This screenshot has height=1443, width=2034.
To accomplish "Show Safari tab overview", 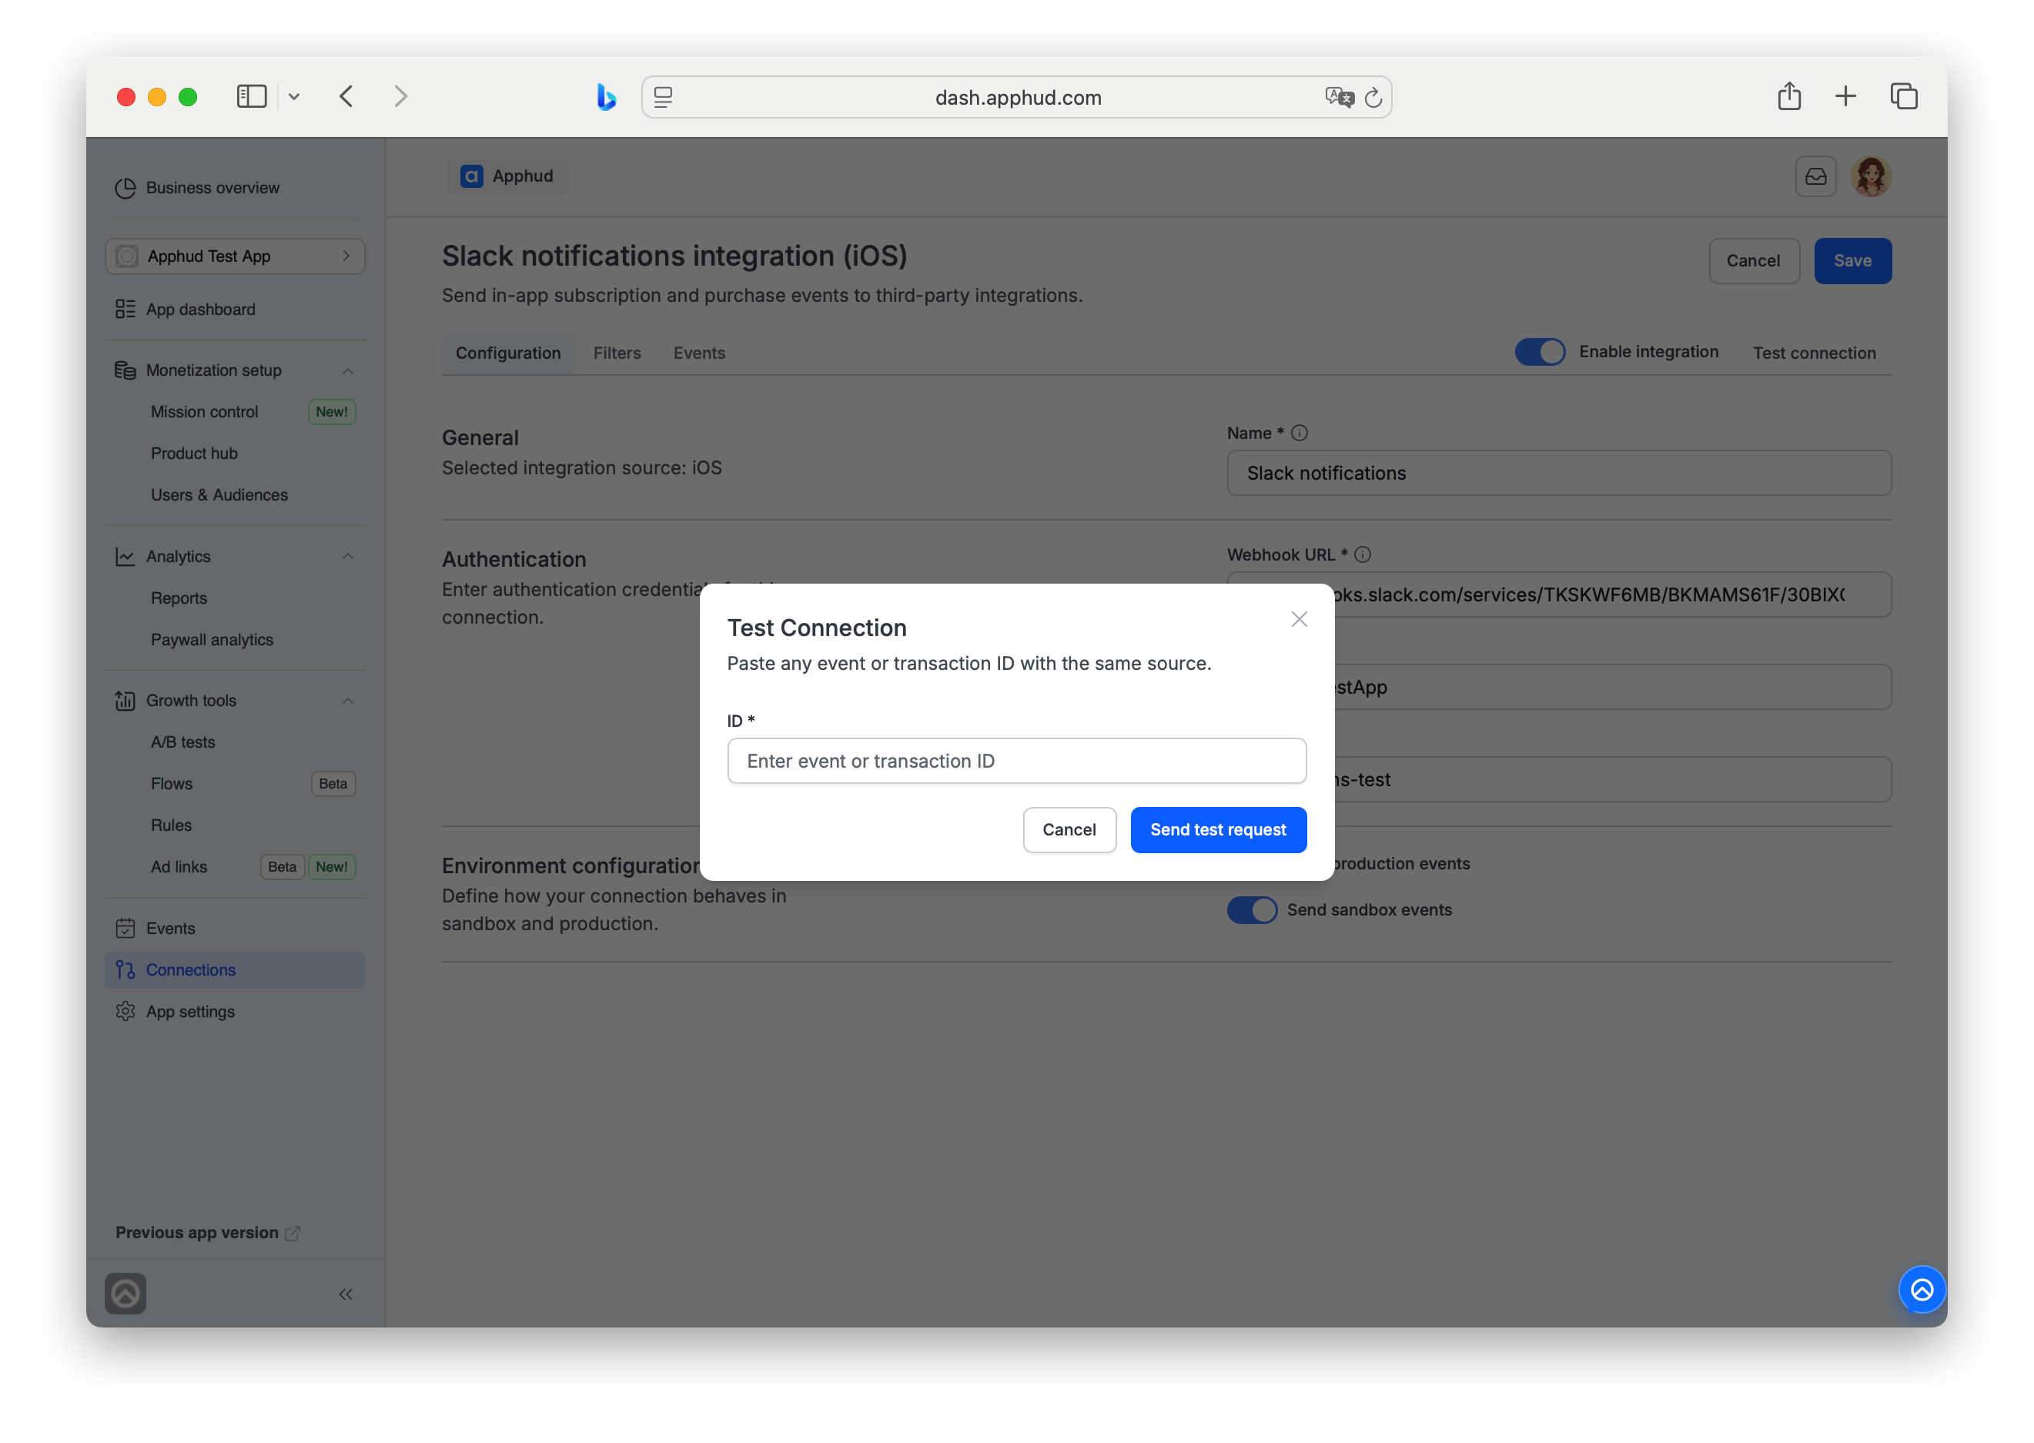I will click(1903, 96).
